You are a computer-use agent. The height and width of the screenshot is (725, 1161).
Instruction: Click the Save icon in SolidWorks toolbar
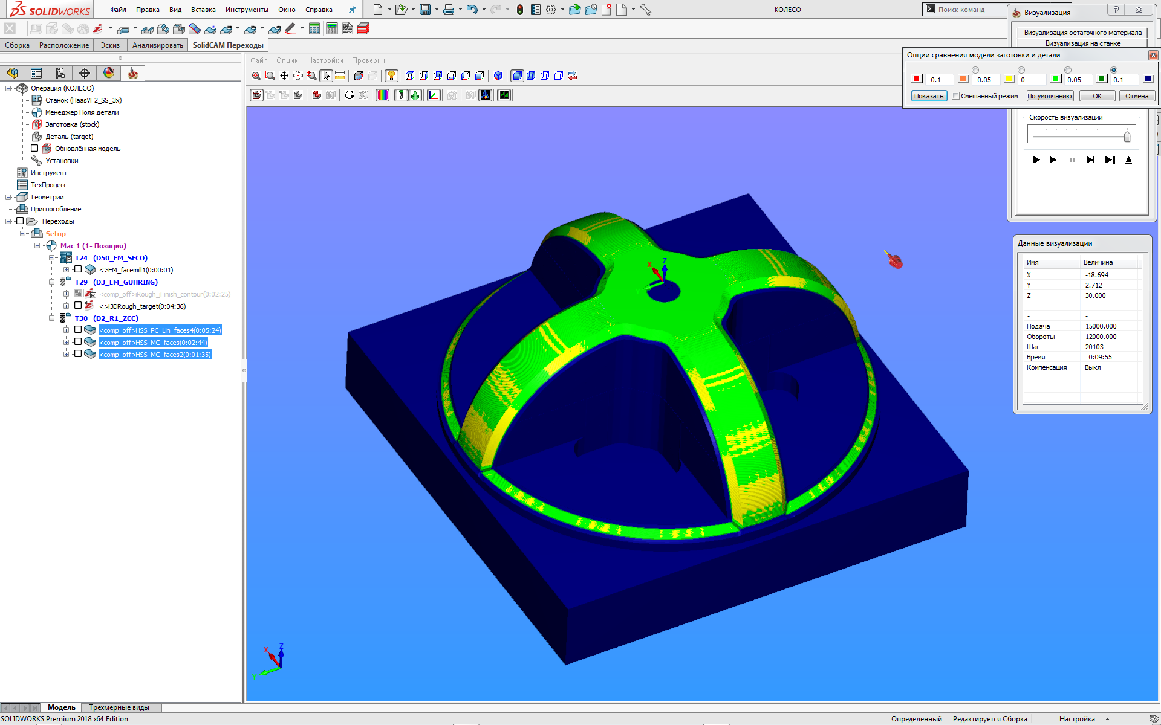(x=425, y=10)
